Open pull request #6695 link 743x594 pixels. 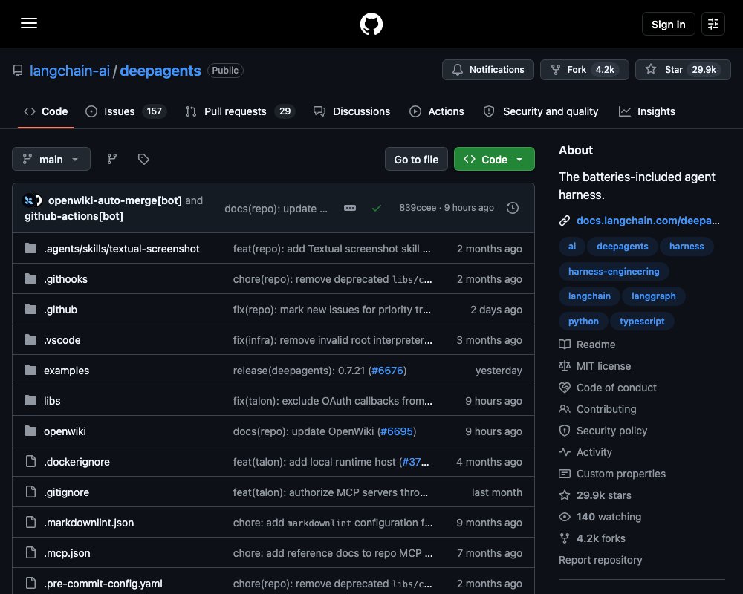pyautogui.click(x=397, y=431)
